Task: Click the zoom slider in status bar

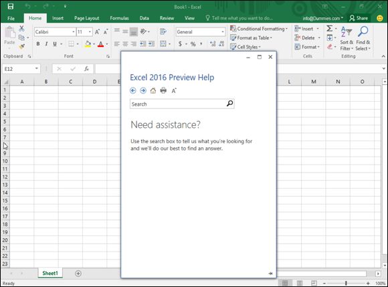Action: (346, 283)
